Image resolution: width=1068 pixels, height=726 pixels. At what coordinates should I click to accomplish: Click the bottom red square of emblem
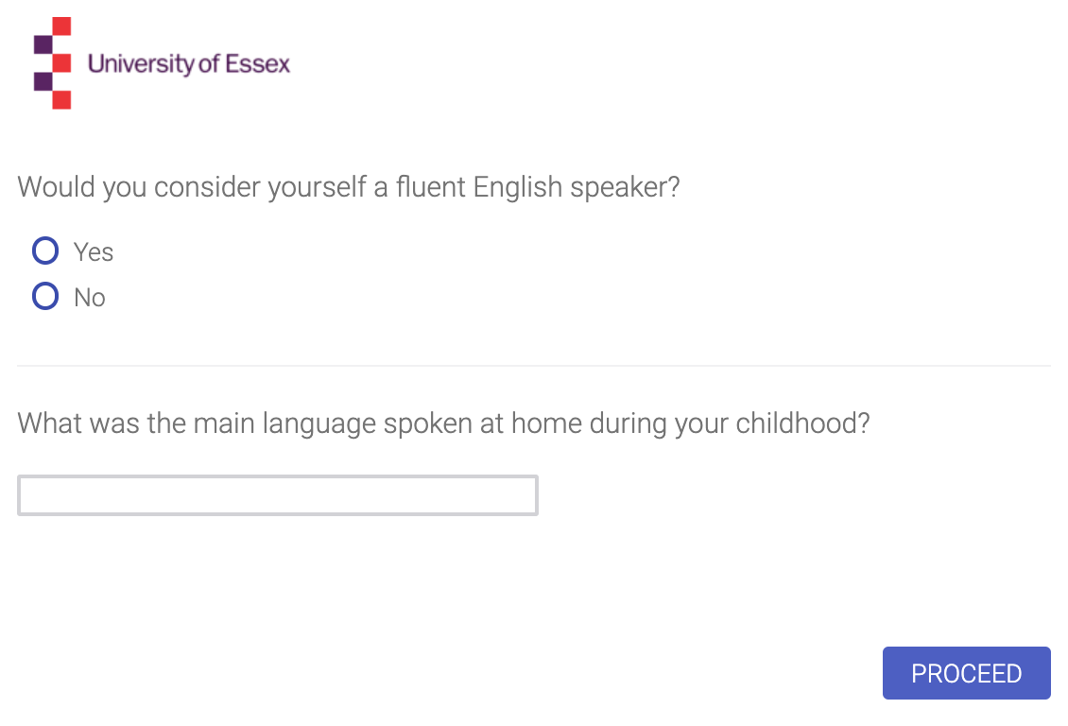pos(62,99)
